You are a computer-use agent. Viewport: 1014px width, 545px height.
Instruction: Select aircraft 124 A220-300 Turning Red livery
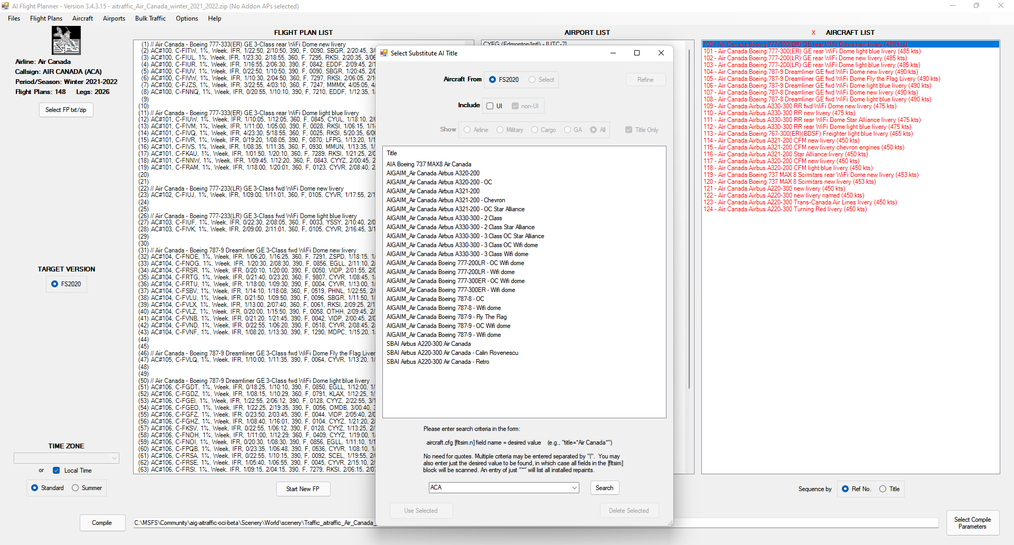click(x=785, y=209)
